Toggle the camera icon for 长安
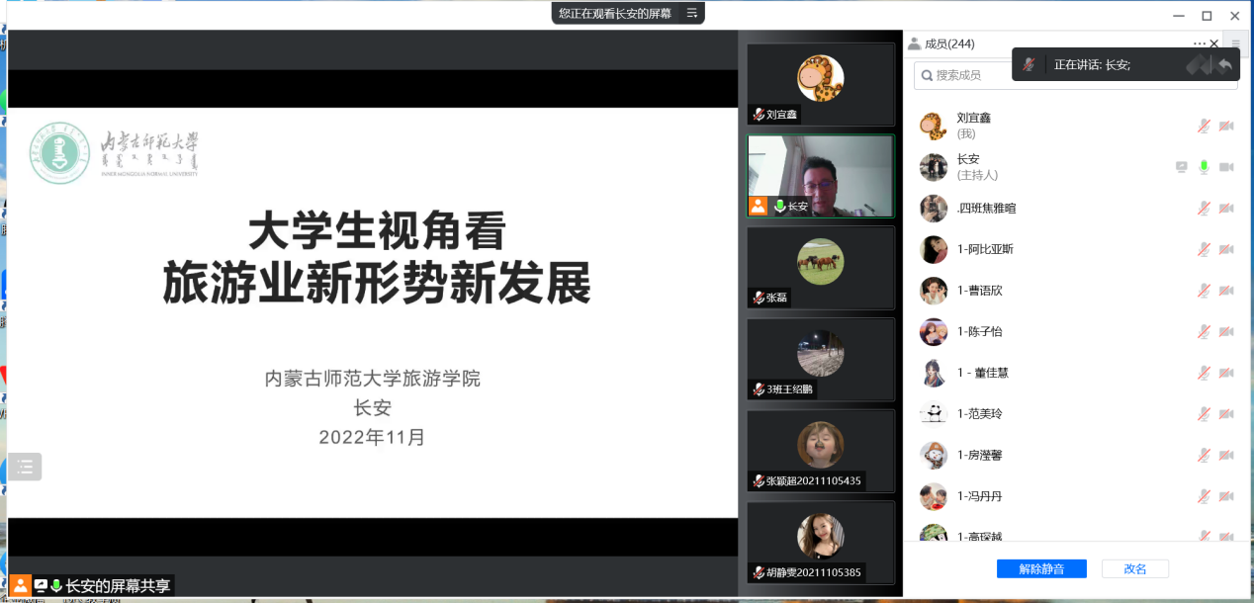This screenshot has width=1254, height=603. point(1226,167)
